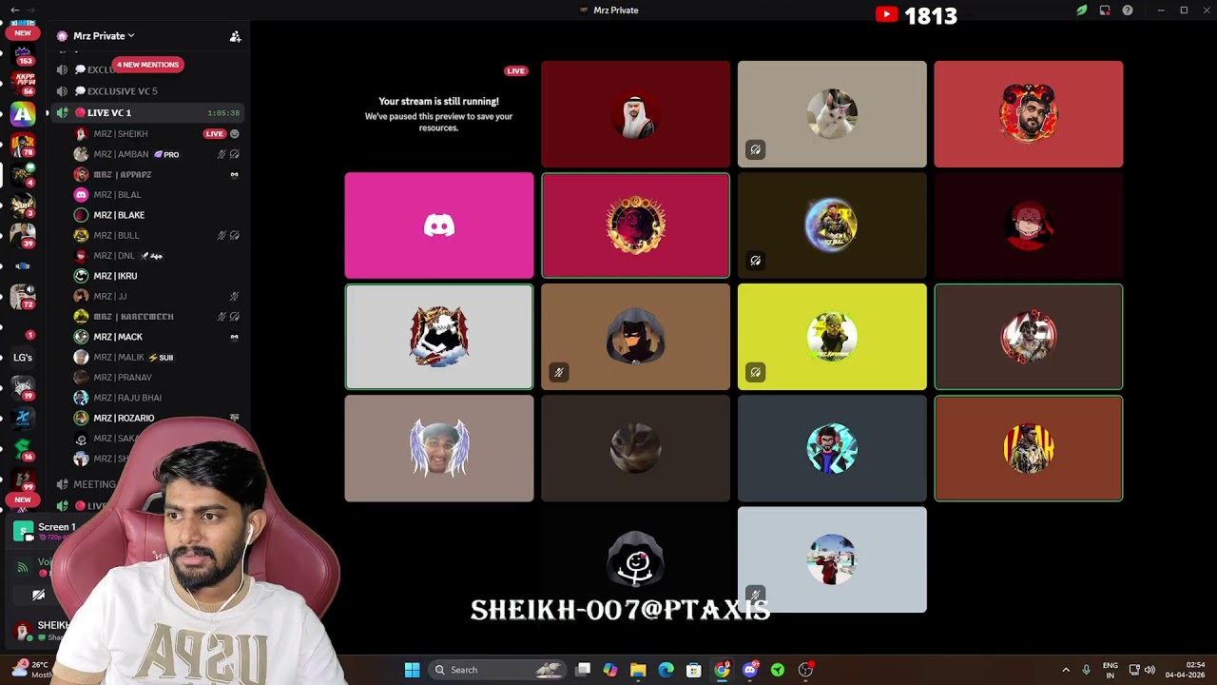The height and width of the screenshot is (685, 1217).
Task: Toggle the volume icon in system tray
Action: coord(1149,670)
